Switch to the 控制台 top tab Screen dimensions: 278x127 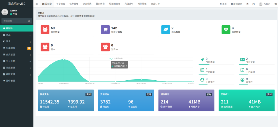point(47,4)
